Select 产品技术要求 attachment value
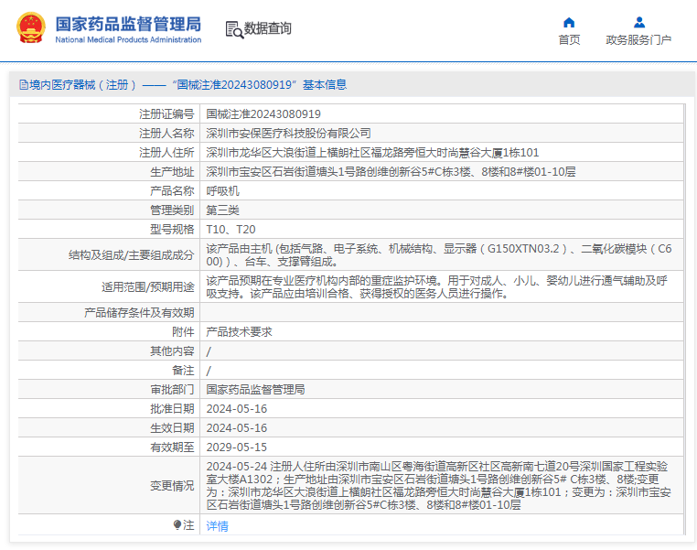697x550 pixels. [239, 331]
